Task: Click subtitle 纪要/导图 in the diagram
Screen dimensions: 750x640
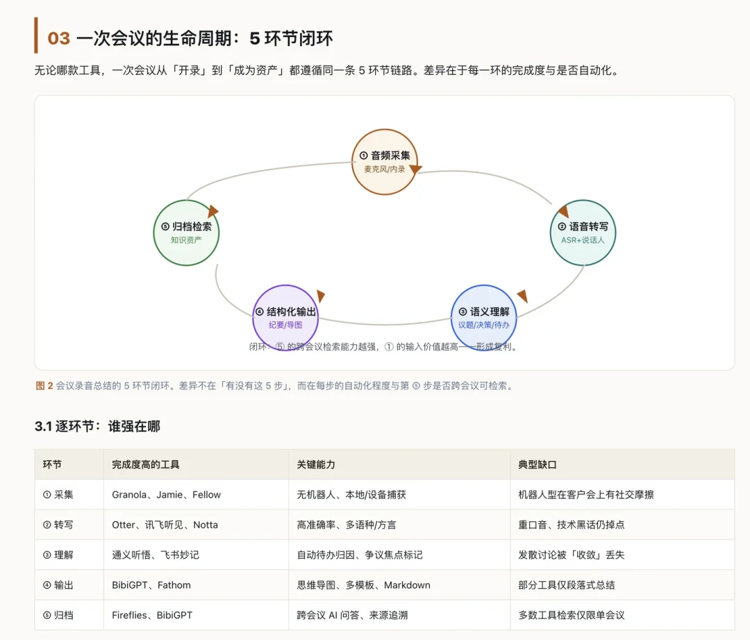Action: tap(285, 325)
